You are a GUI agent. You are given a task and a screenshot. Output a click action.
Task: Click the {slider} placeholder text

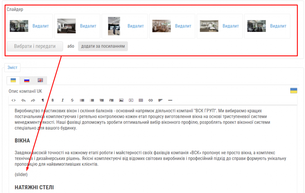click(x=21, y=174)
